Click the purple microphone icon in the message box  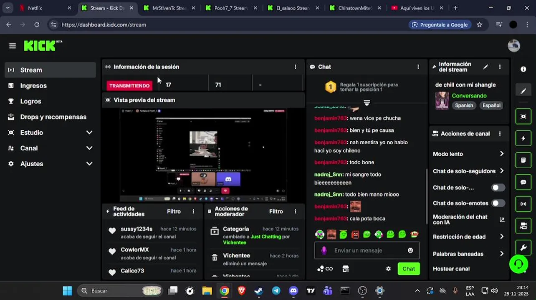point(324,250)
